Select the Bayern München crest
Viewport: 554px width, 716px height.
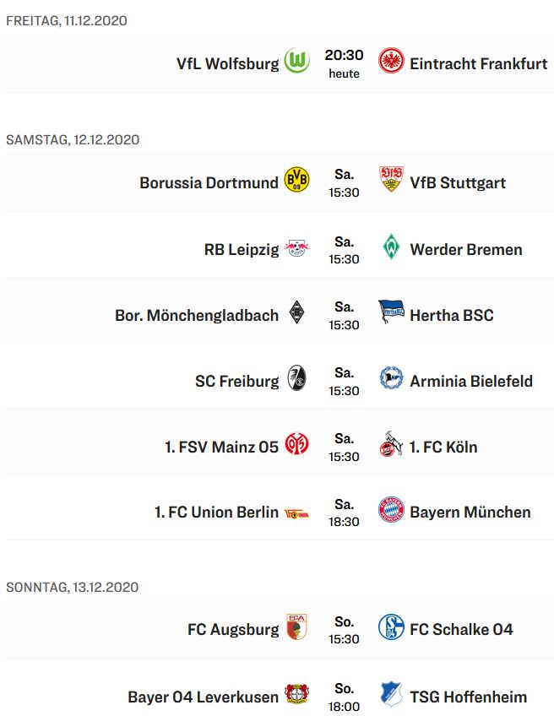[391, 511]
